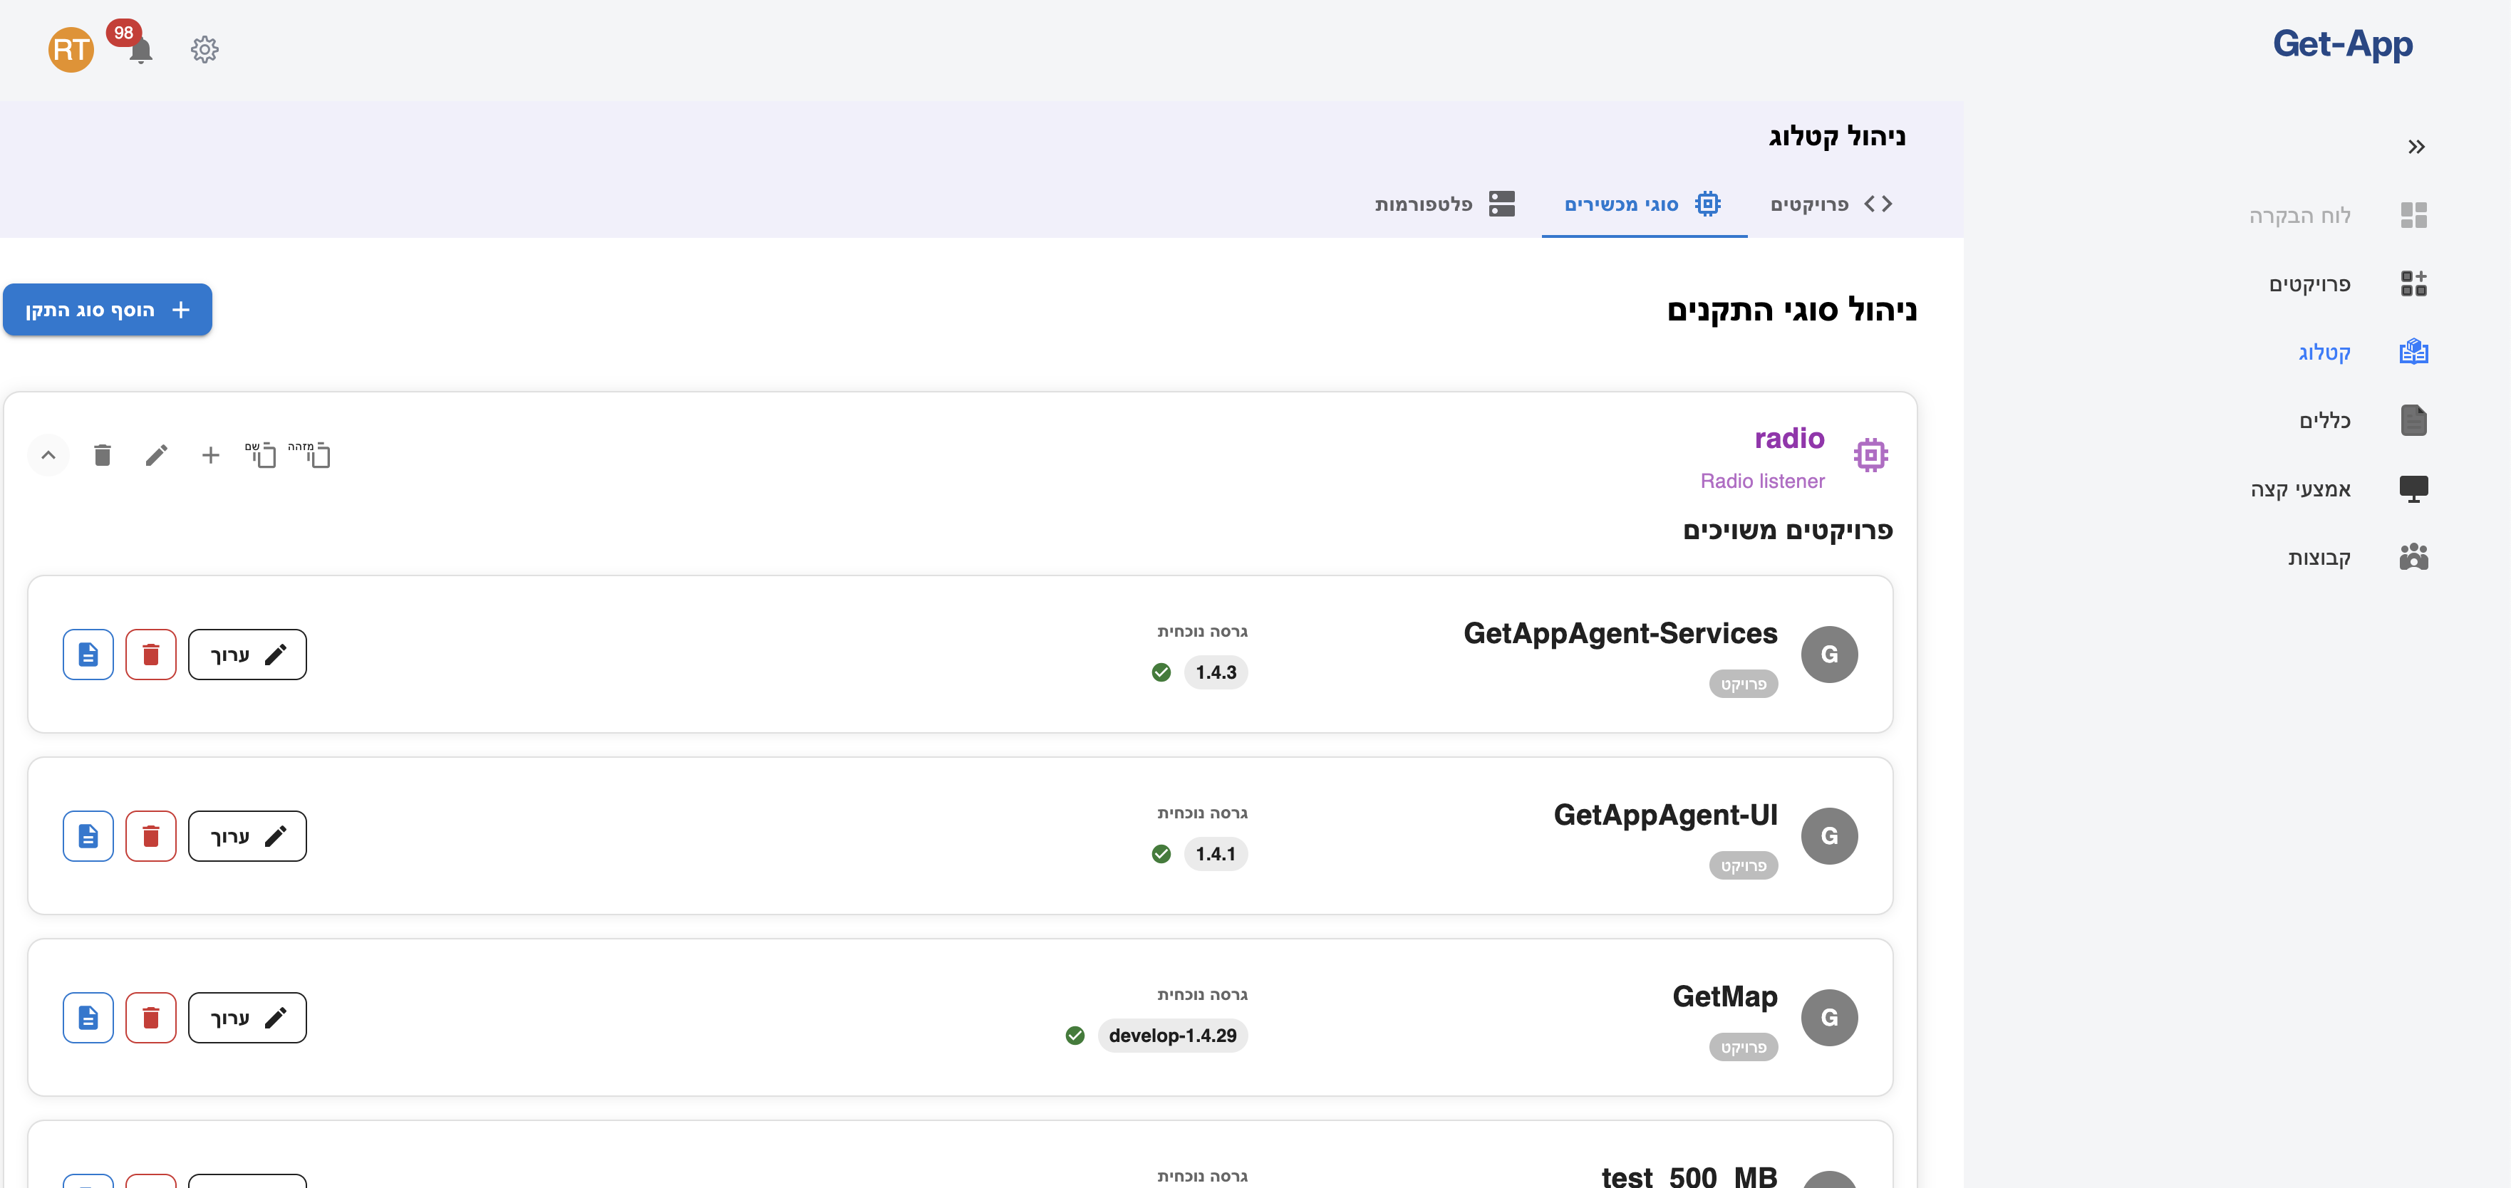Click the GetAppAgent-UI G avatar
Viewport: 2511px width, 1188px height.
coord(1830,836)
